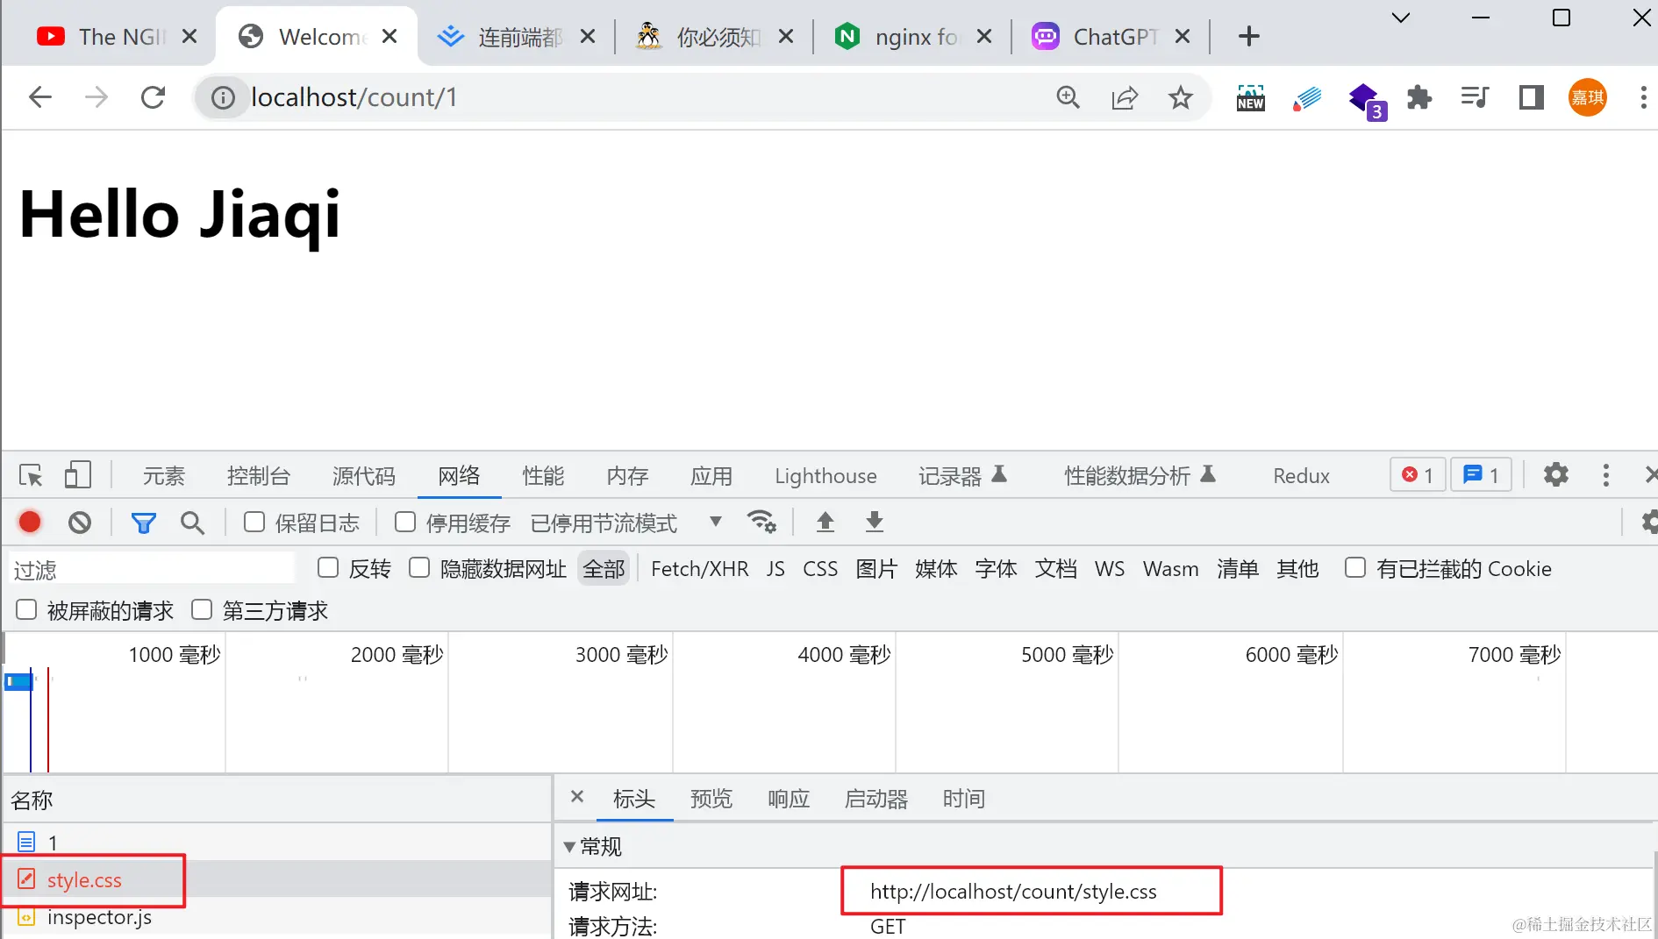Reload the localhost page
The image size is (1658, 939).
click(x=154, y=97)
